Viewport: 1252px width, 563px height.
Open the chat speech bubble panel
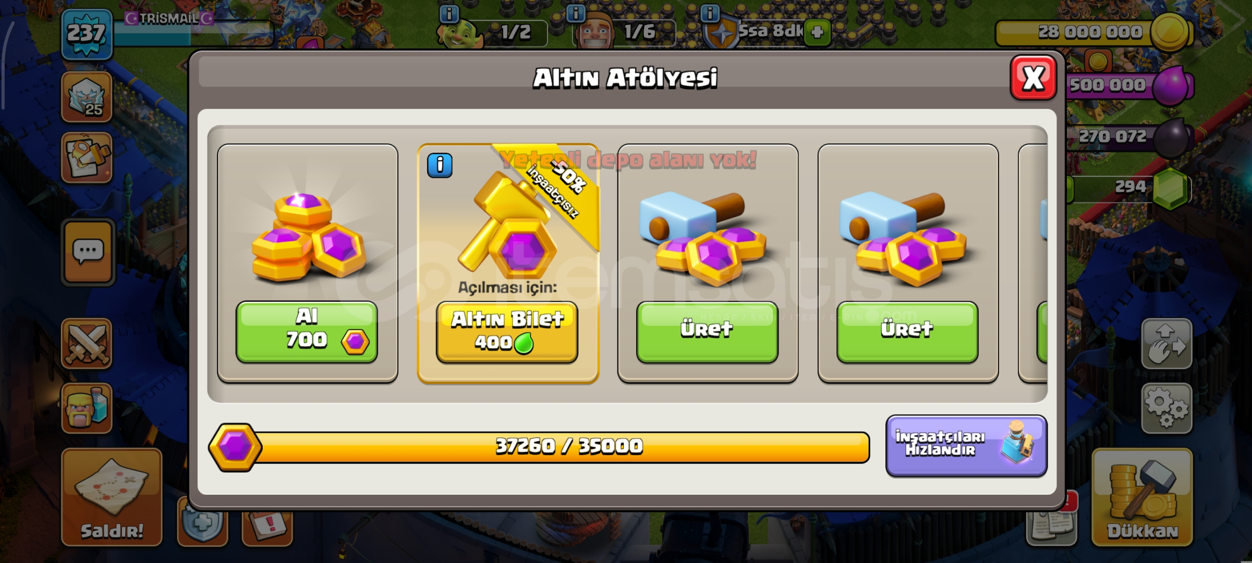(x=87, y=252)
